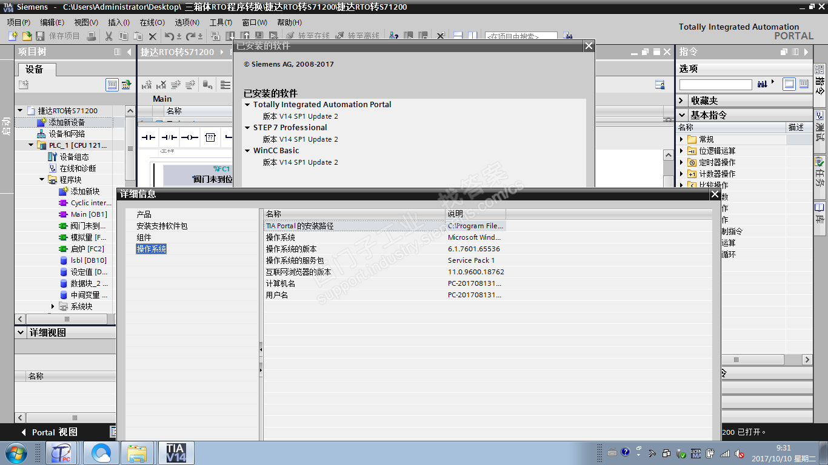The image size is (828, 465).
Task: Open the 视图(V) menu
Action: pyautogui.click(x=86, y=22)
